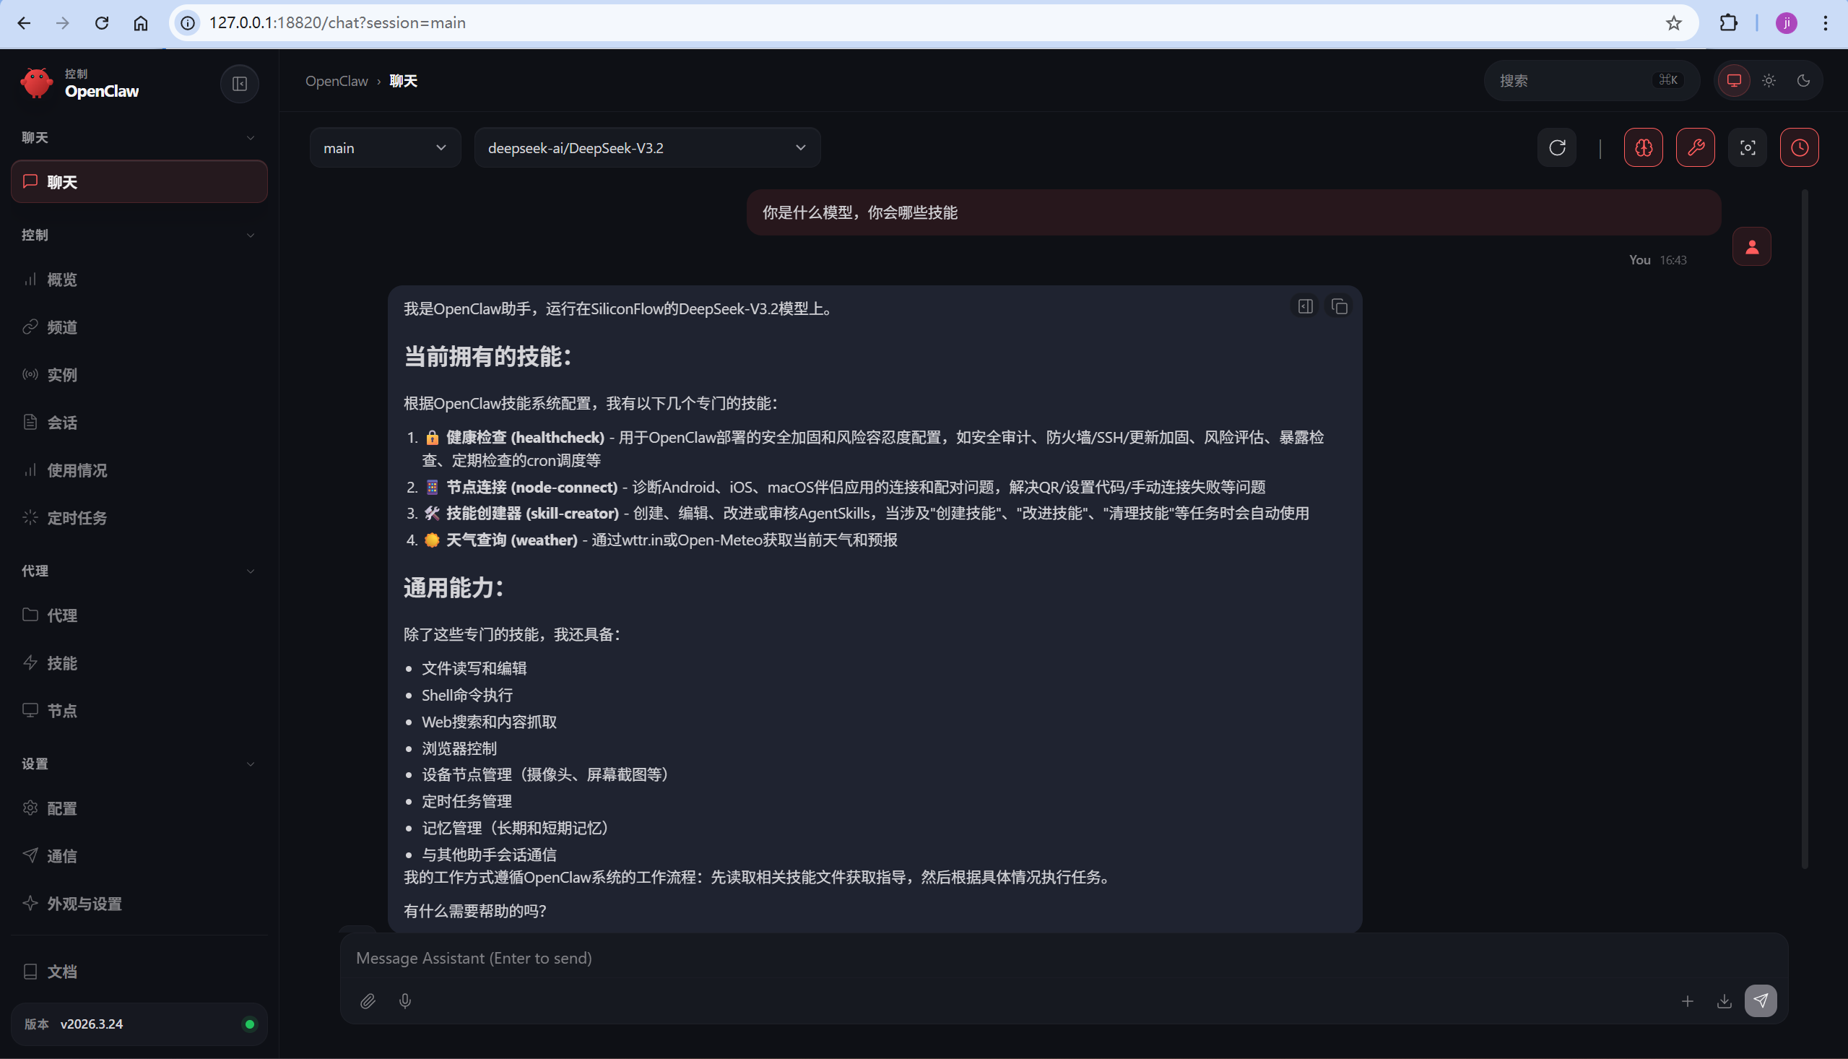The image size is (1848, 1059).
Task: Switch to dark moon theme
Action: tap(1804, 81)
